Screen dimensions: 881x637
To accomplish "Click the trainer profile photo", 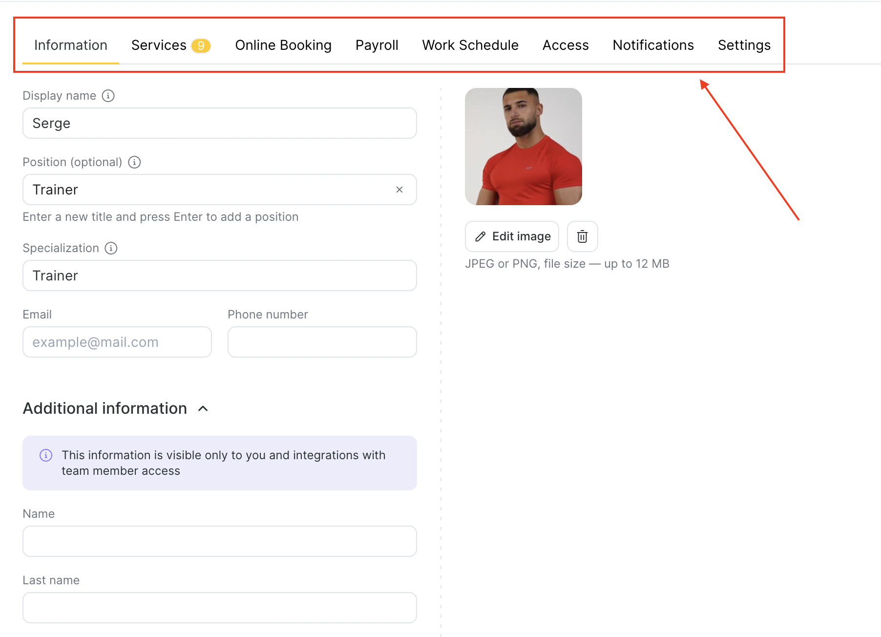I will 524,147.
